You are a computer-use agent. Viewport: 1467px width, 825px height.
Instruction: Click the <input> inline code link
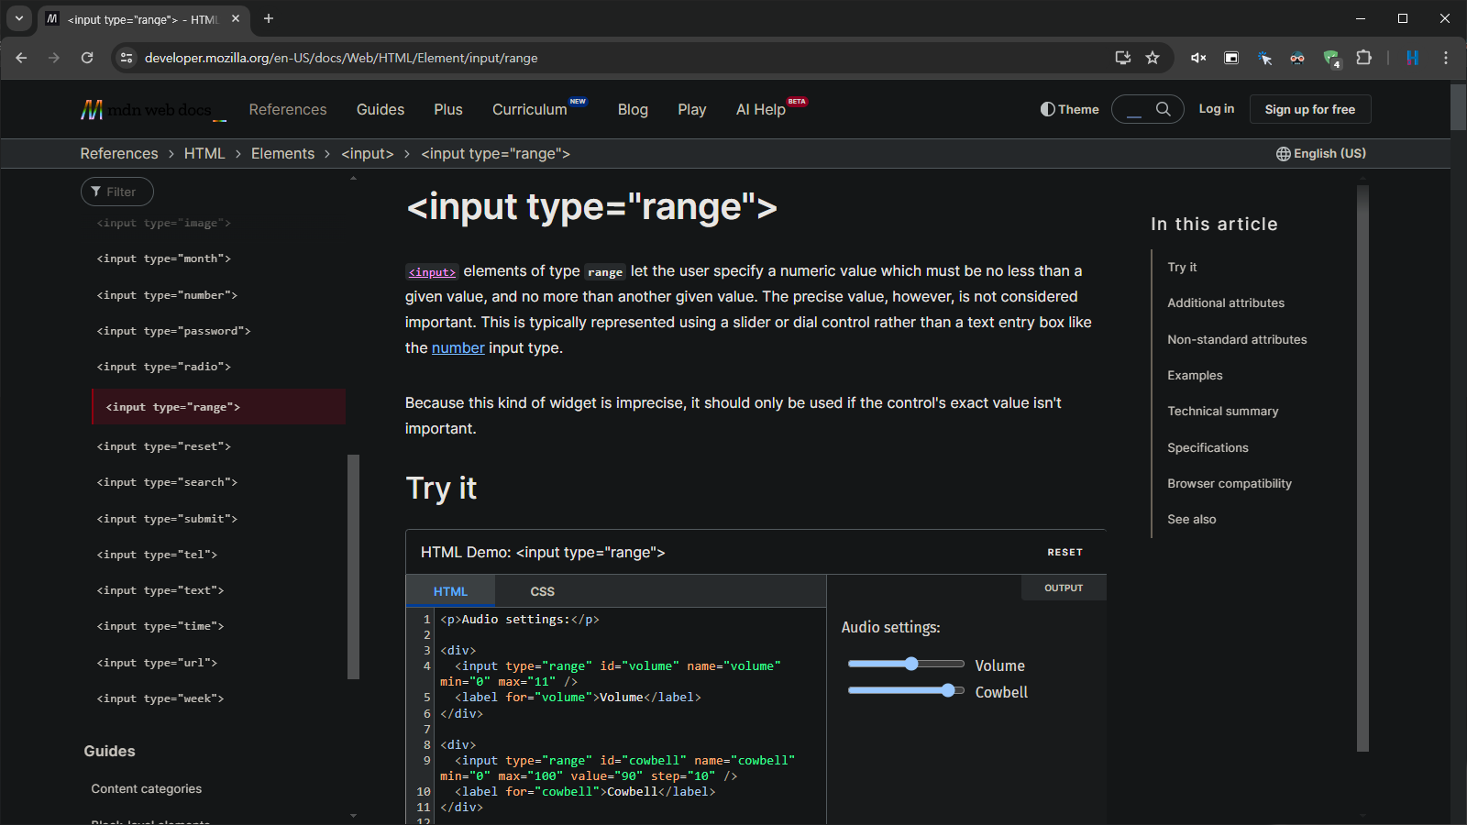click(x=432, y=272)
